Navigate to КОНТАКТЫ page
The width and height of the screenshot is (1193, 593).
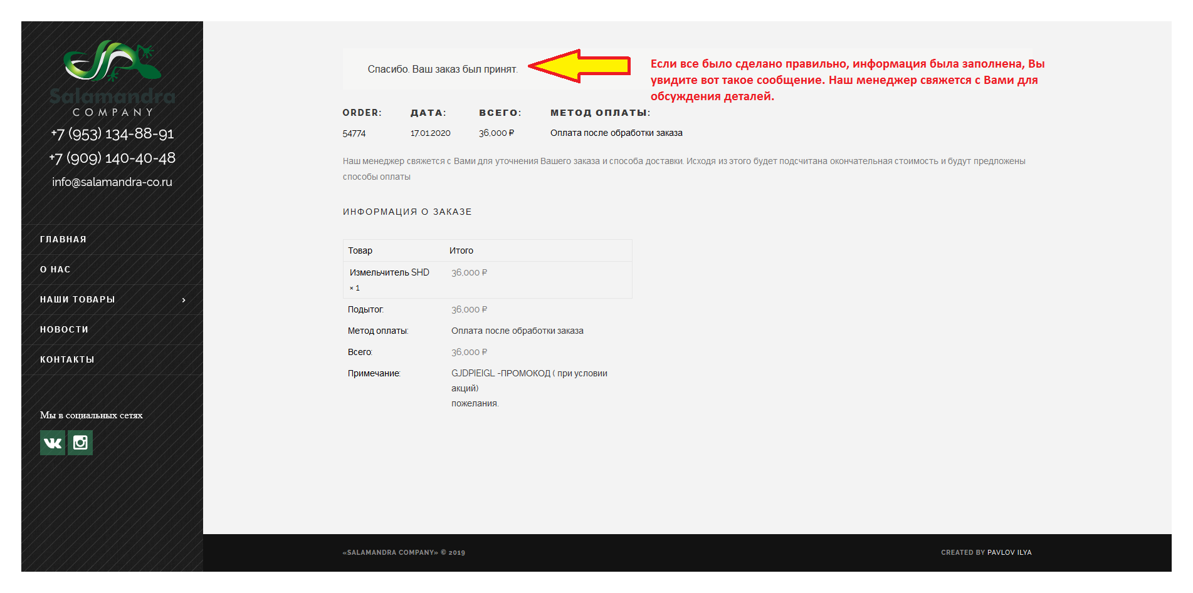[x=67, y=359]
